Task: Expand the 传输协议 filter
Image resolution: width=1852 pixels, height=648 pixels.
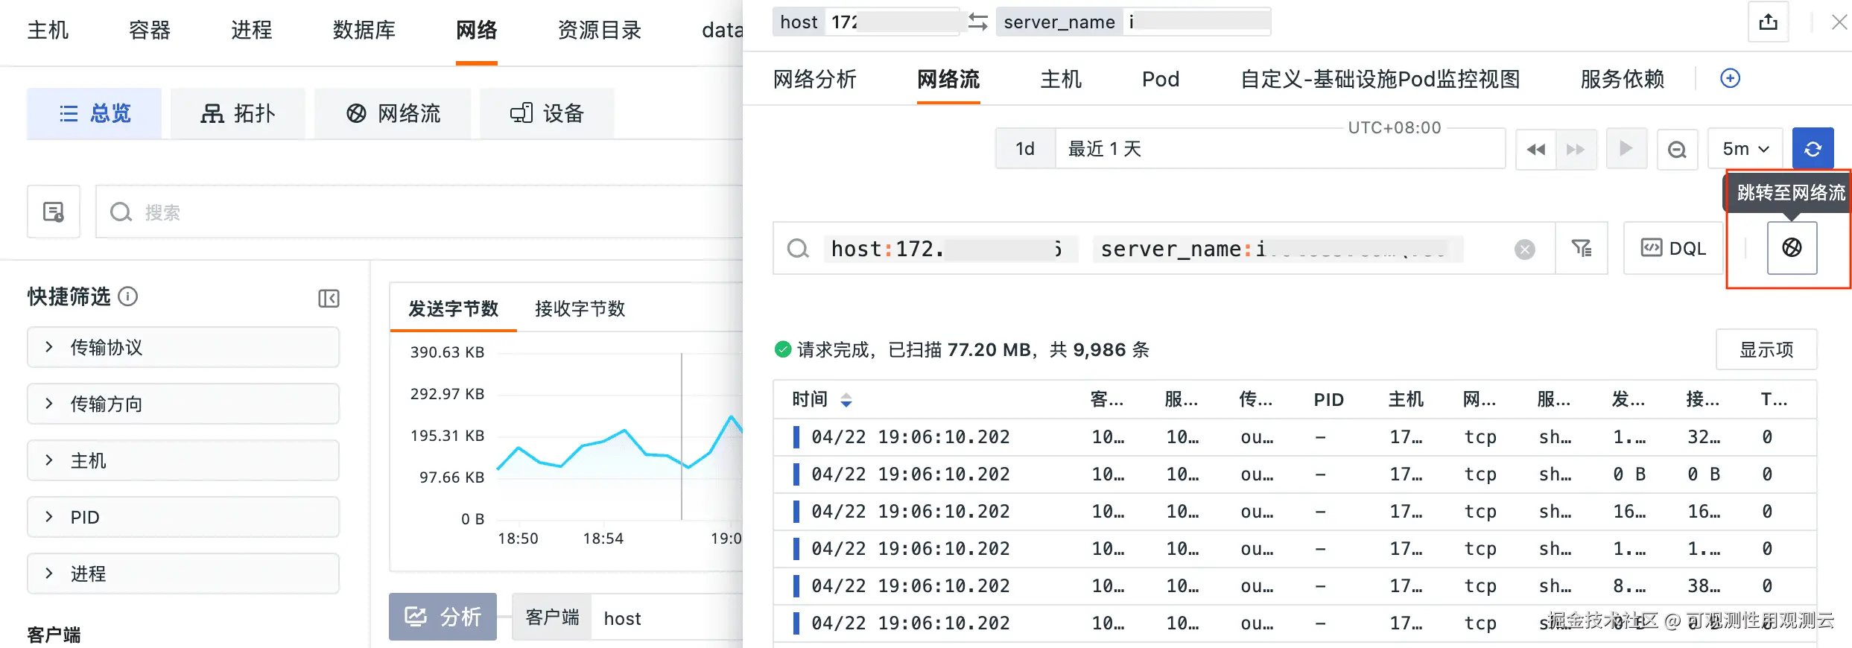Action: coord(183,347)
